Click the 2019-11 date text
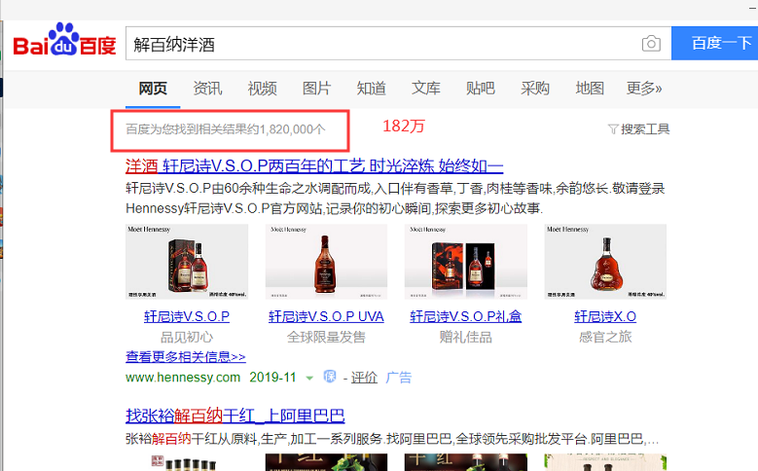 pos(272,378)
